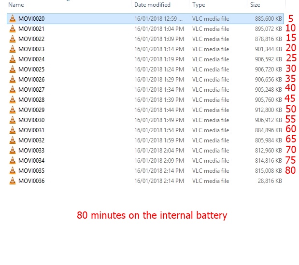299x265 pixels.
Task: Click the size value 912,800 KB
Action: (268, 110)
